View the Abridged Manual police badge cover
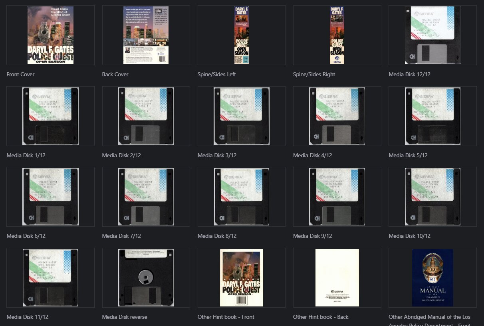Viewport: 484px width, 326px height. [x=432, y=278]
